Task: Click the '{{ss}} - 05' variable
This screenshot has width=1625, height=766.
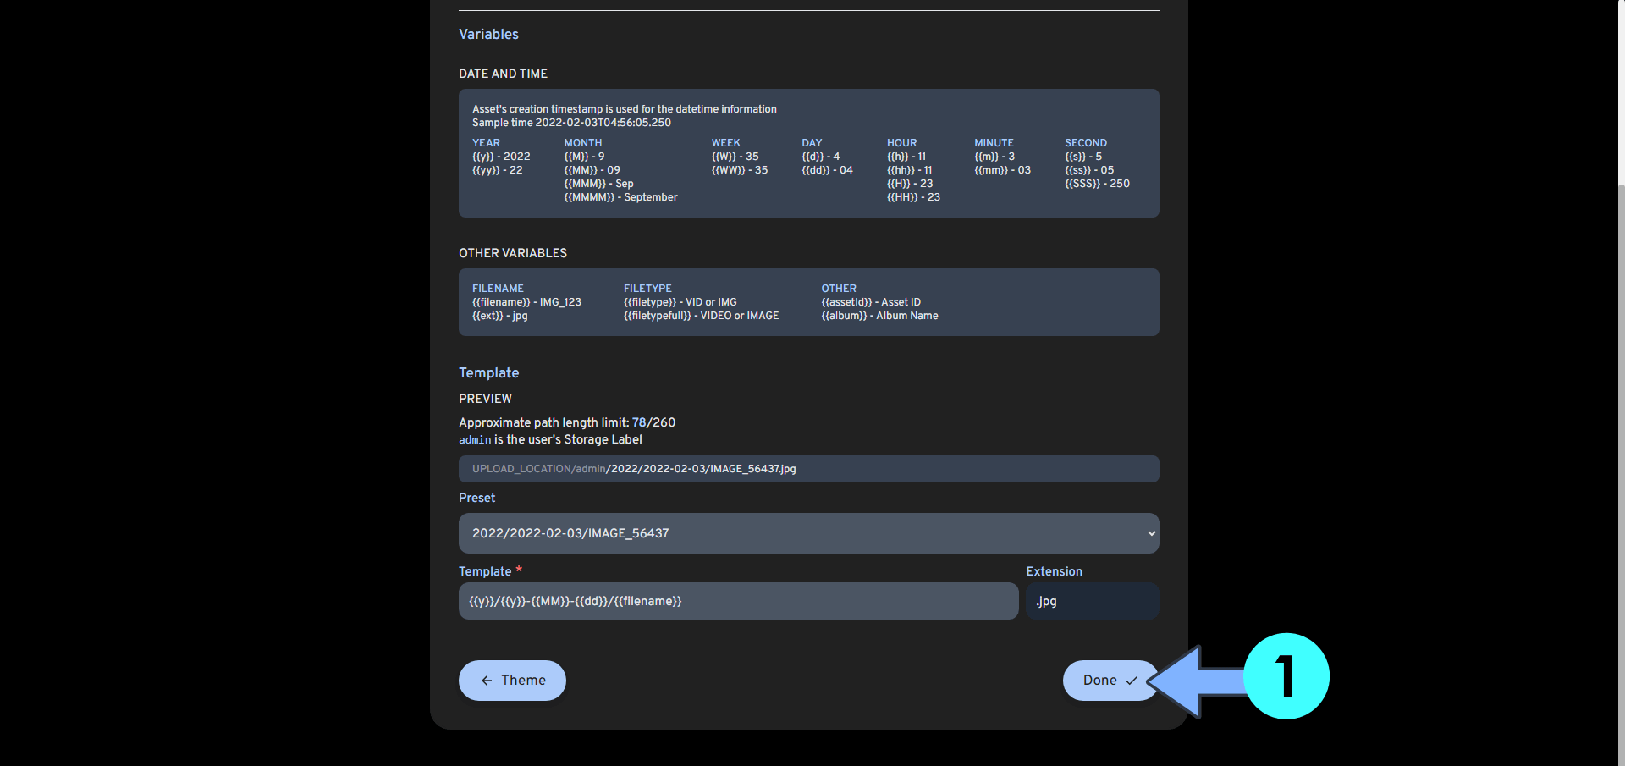Action: [x=1089, y=170]
